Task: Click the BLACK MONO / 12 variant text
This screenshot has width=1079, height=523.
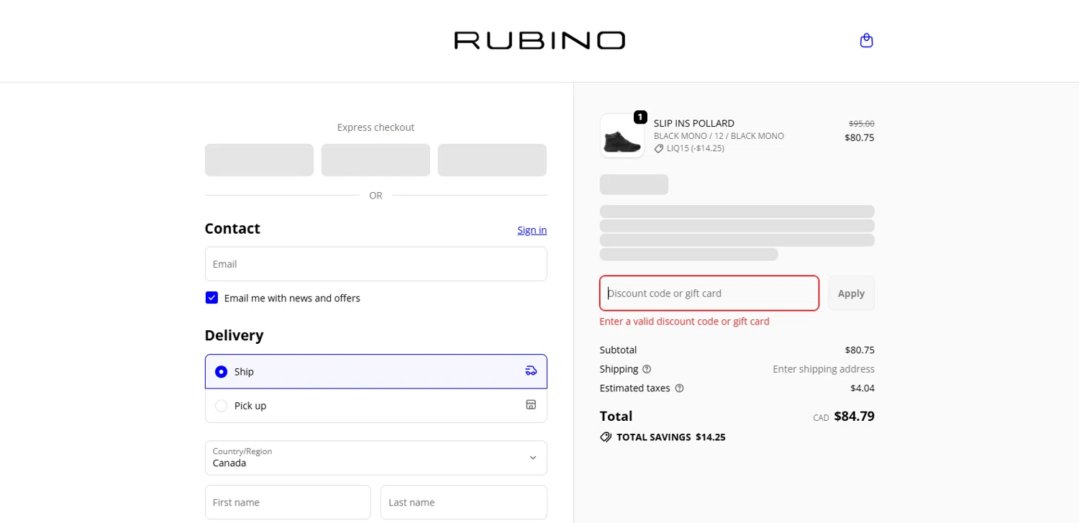Action: point(719,136)
